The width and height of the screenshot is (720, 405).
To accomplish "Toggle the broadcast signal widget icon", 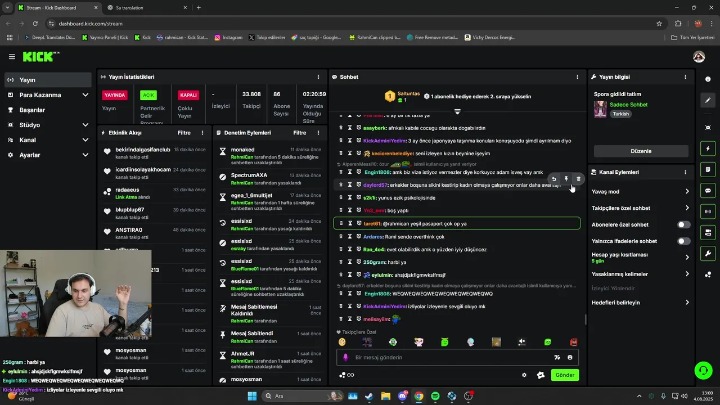I will [x=708, y=211].
